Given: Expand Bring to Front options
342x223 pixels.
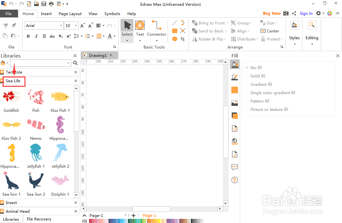Looking at the screenshot, I should [227, 23].
